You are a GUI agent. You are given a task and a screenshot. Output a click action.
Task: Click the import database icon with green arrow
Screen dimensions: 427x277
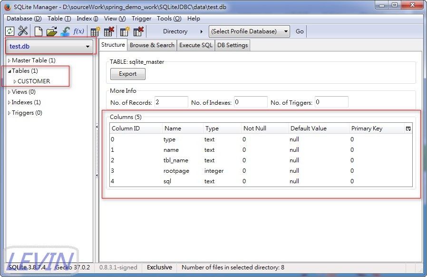click(65, 31)
